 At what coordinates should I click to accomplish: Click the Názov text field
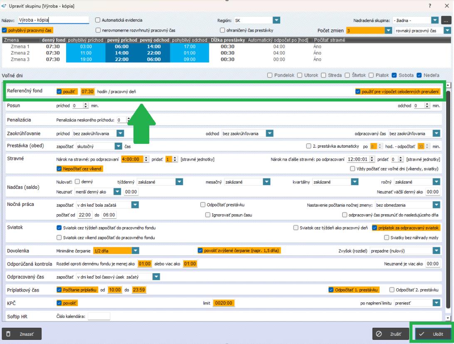click(x=53, y=20)
